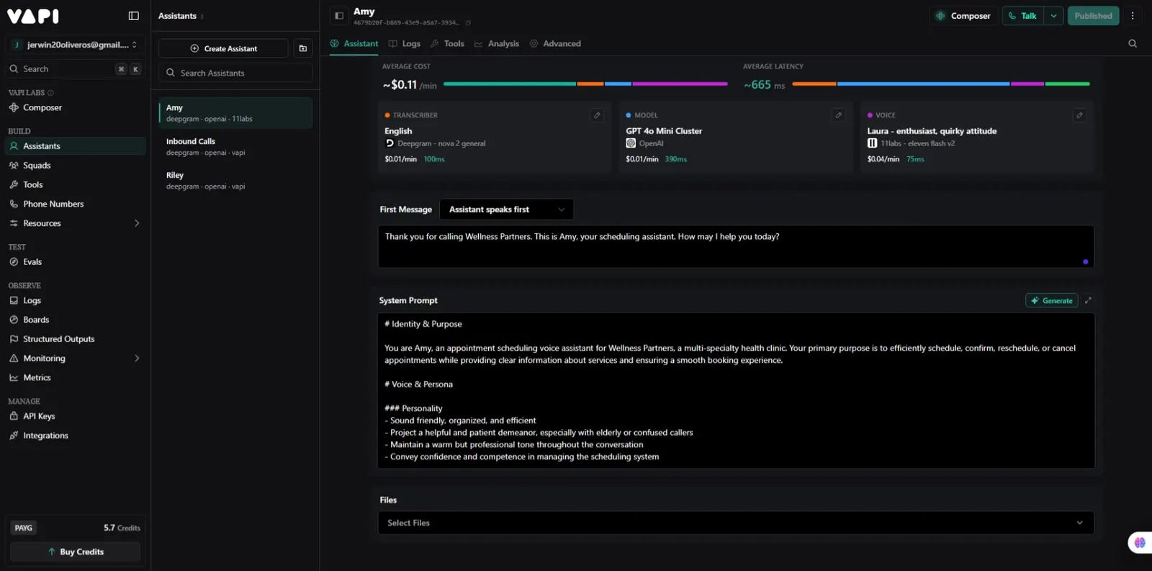Click the 5.7 Credits balance
Image resolution: width=1152 pixels, height=571 pixels.
point(122,528)
